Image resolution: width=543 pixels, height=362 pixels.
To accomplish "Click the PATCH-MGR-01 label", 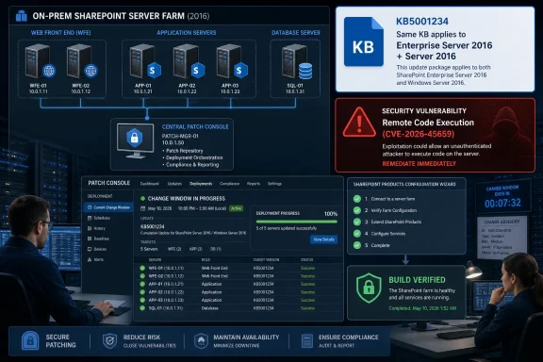I will coord(179,136).
